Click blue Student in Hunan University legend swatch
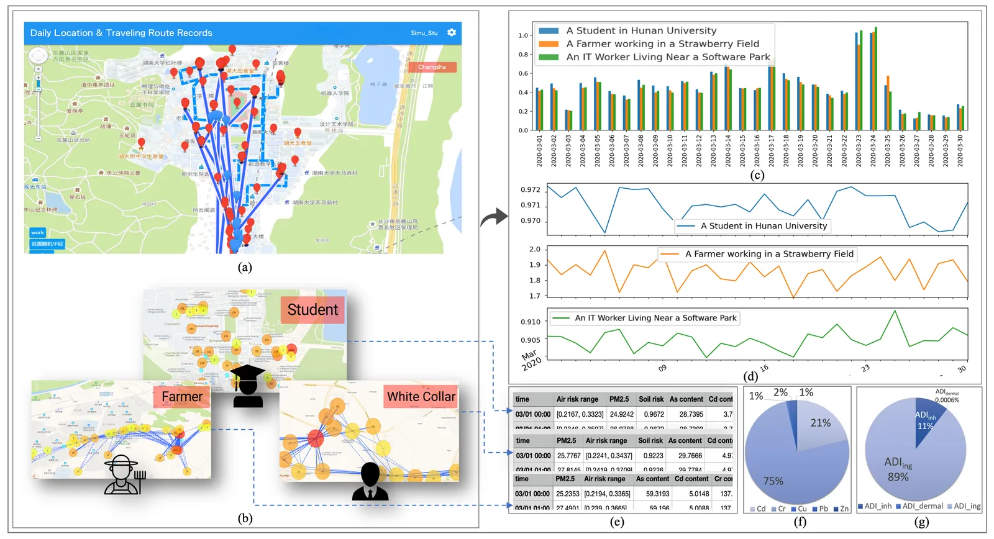 549,30
